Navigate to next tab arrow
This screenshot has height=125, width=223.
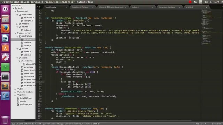[x=40, y=7]
